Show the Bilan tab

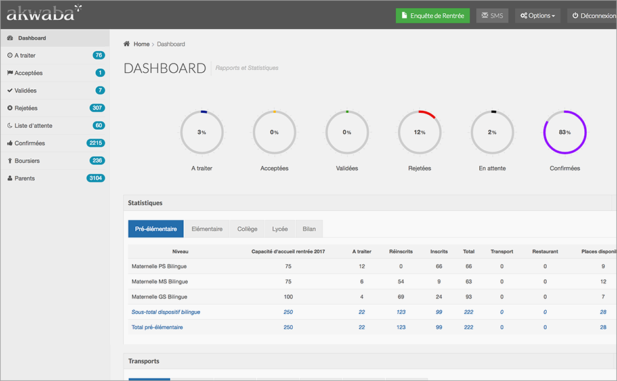coord(309,229)
